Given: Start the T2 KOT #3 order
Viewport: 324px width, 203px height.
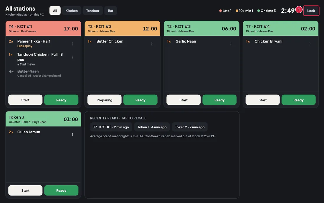Looking at the screenshot, I should pos(184,100).
